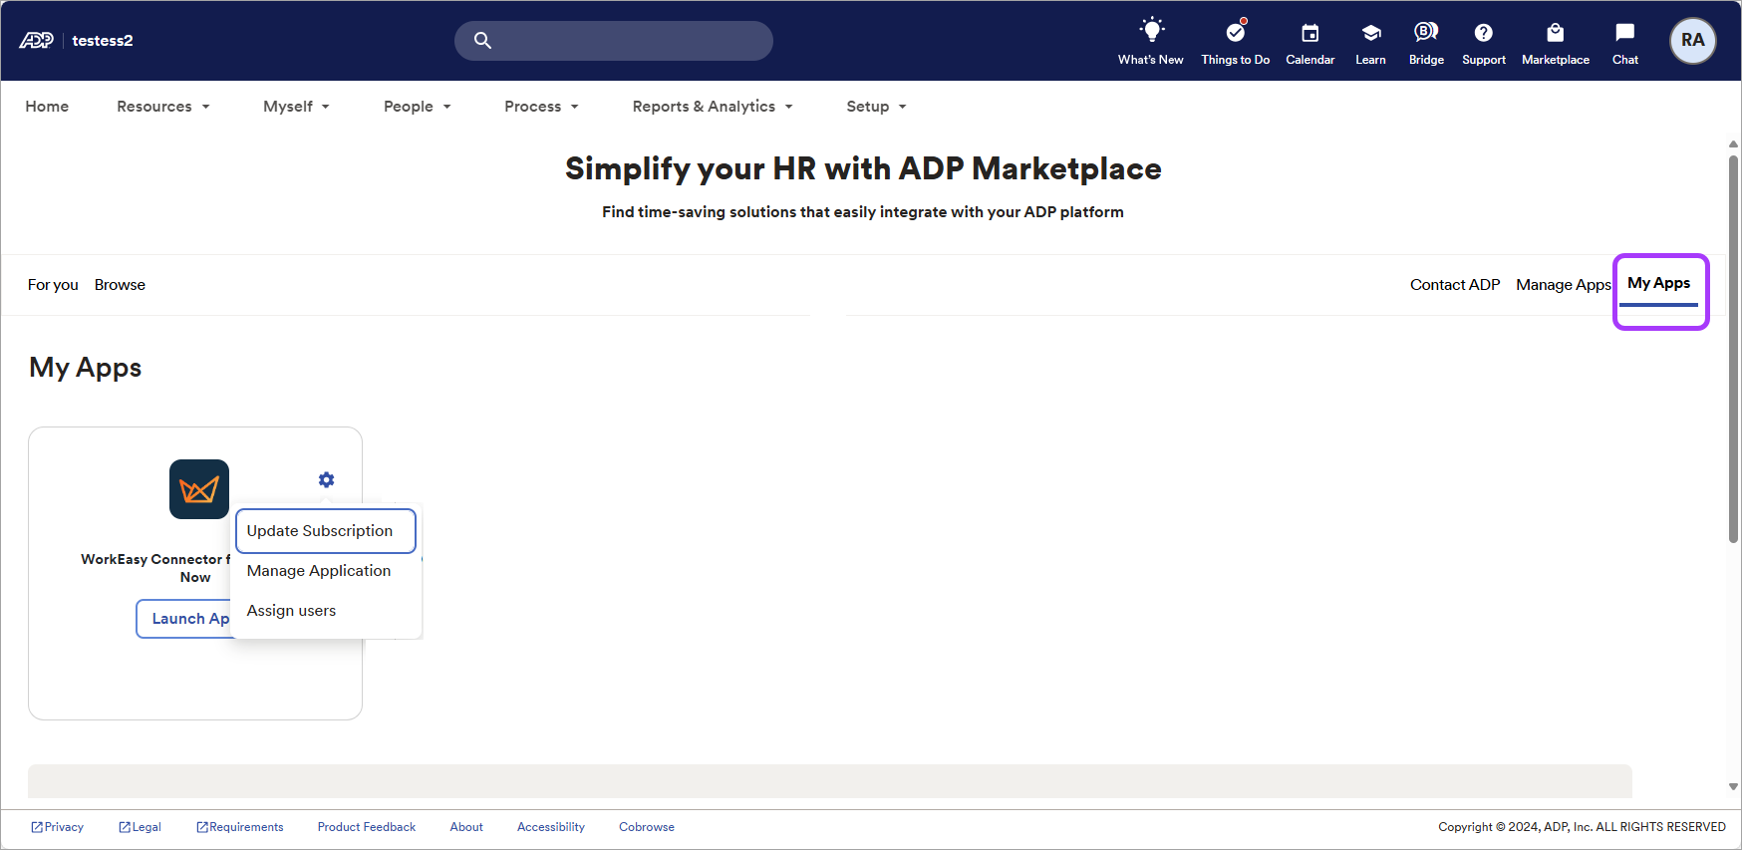Choose Assign users menu entry
1742x850 pixels.
coord(291,611)
